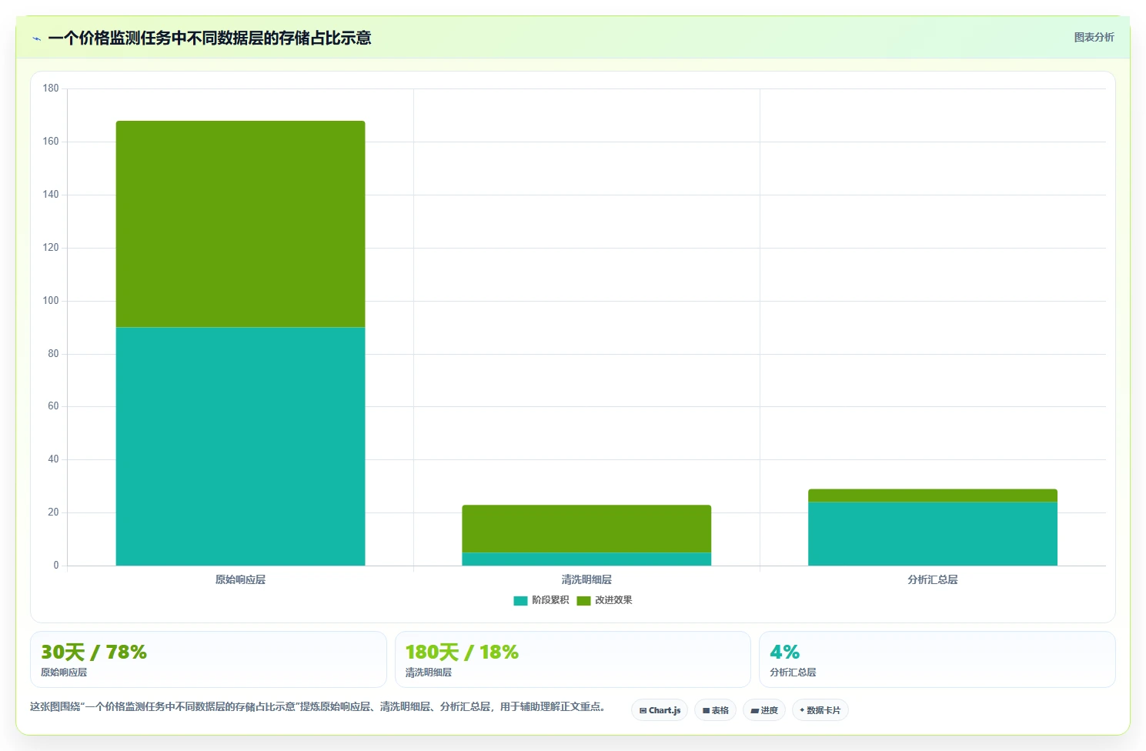Click the chart title 一个价格监测任务中不同数据层的存储占比示意

pyautogui.click(x=209, y=38)
